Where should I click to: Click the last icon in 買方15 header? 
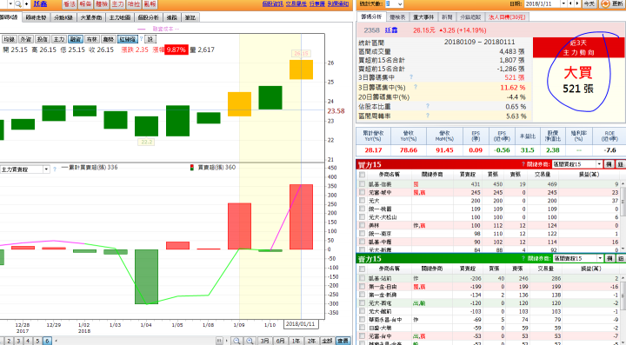(x=621, y=164)
